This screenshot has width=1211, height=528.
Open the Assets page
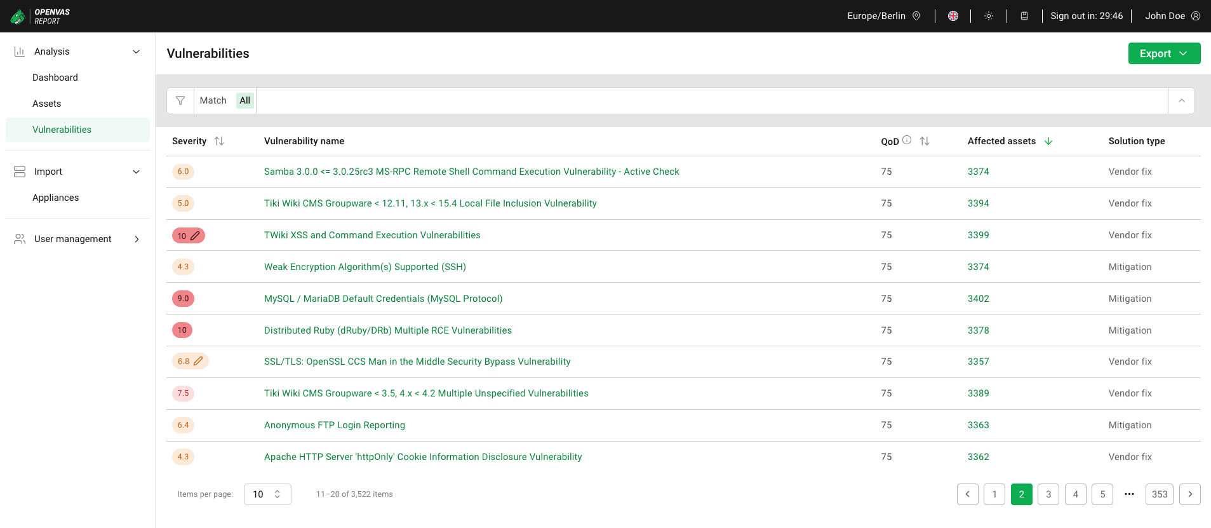47,104
